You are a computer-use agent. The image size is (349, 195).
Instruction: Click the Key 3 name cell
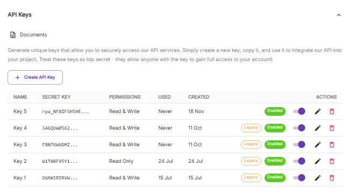(x=20, y=145)
